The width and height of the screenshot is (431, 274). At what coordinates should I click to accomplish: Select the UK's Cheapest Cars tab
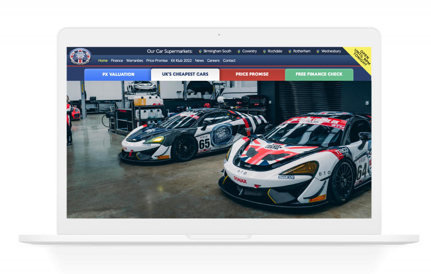[x=185, y=74]
